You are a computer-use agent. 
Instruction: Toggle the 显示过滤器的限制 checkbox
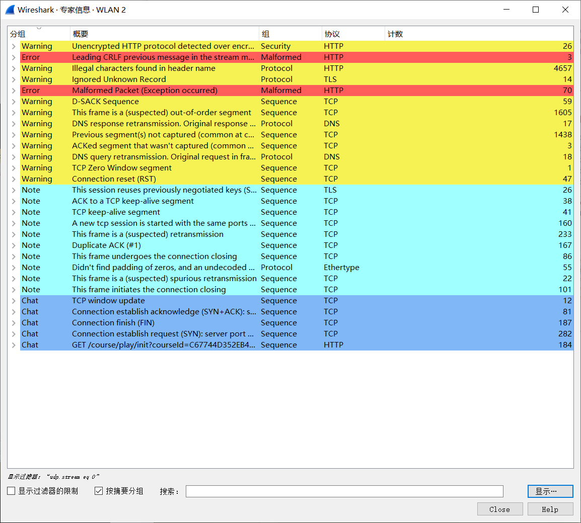click(x=11, y=491)
